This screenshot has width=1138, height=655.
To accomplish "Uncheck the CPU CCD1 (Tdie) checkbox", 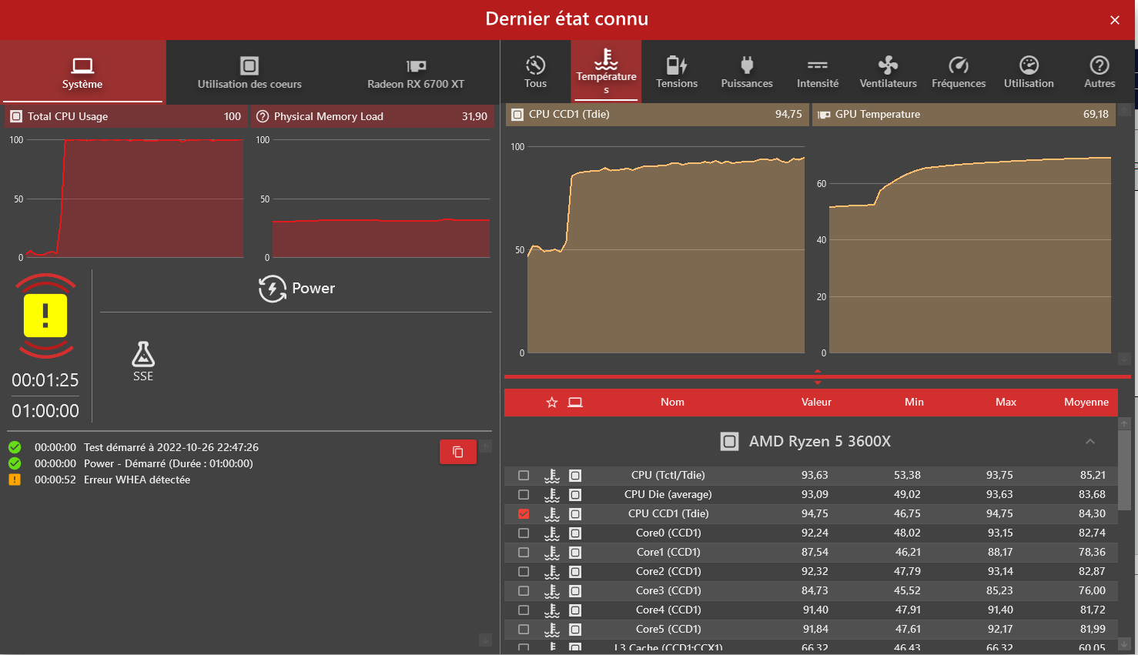I will pos(524,514).
